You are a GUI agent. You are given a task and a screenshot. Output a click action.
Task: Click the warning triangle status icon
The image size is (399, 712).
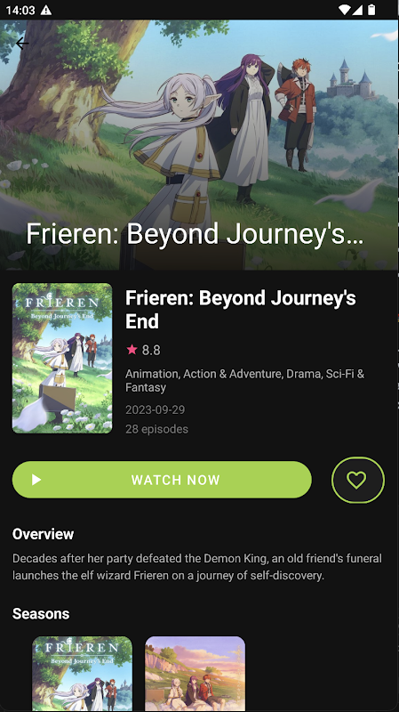(46, 10)
